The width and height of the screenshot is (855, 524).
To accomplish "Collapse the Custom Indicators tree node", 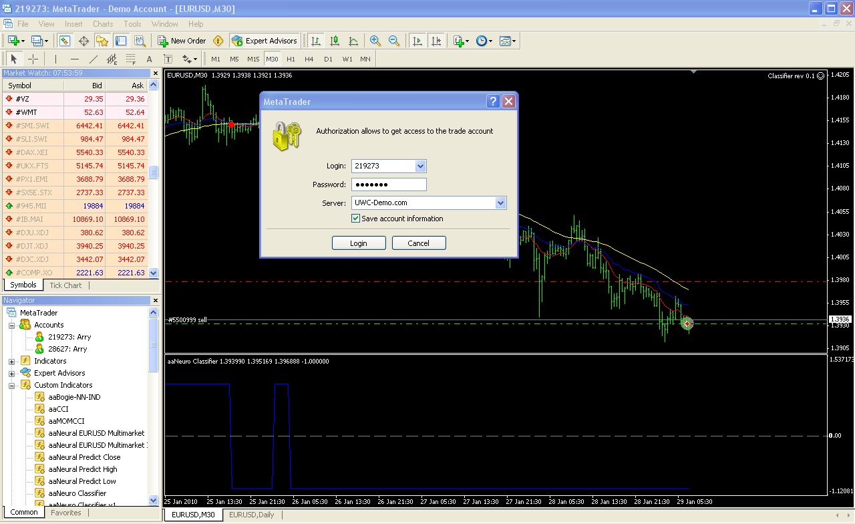I will click(11, 385).
